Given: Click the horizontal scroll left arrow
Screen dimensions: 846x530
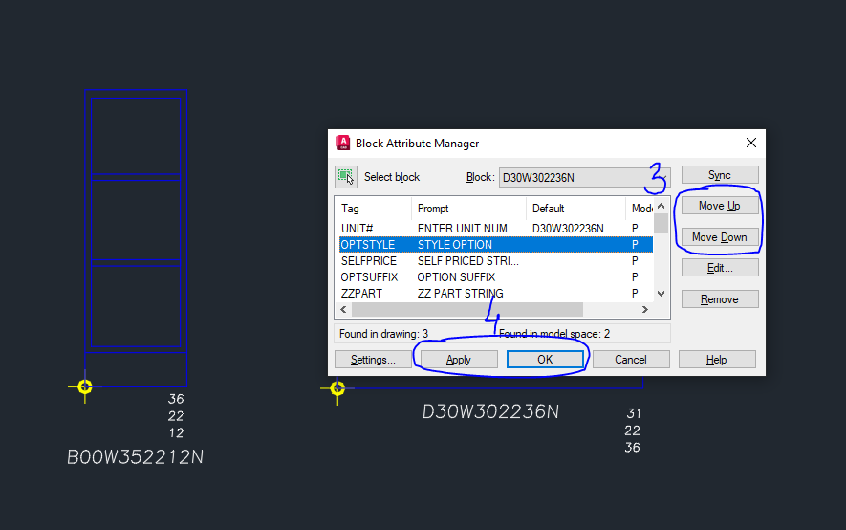Looking at the screenshot, I should click(x=343, y=309).
